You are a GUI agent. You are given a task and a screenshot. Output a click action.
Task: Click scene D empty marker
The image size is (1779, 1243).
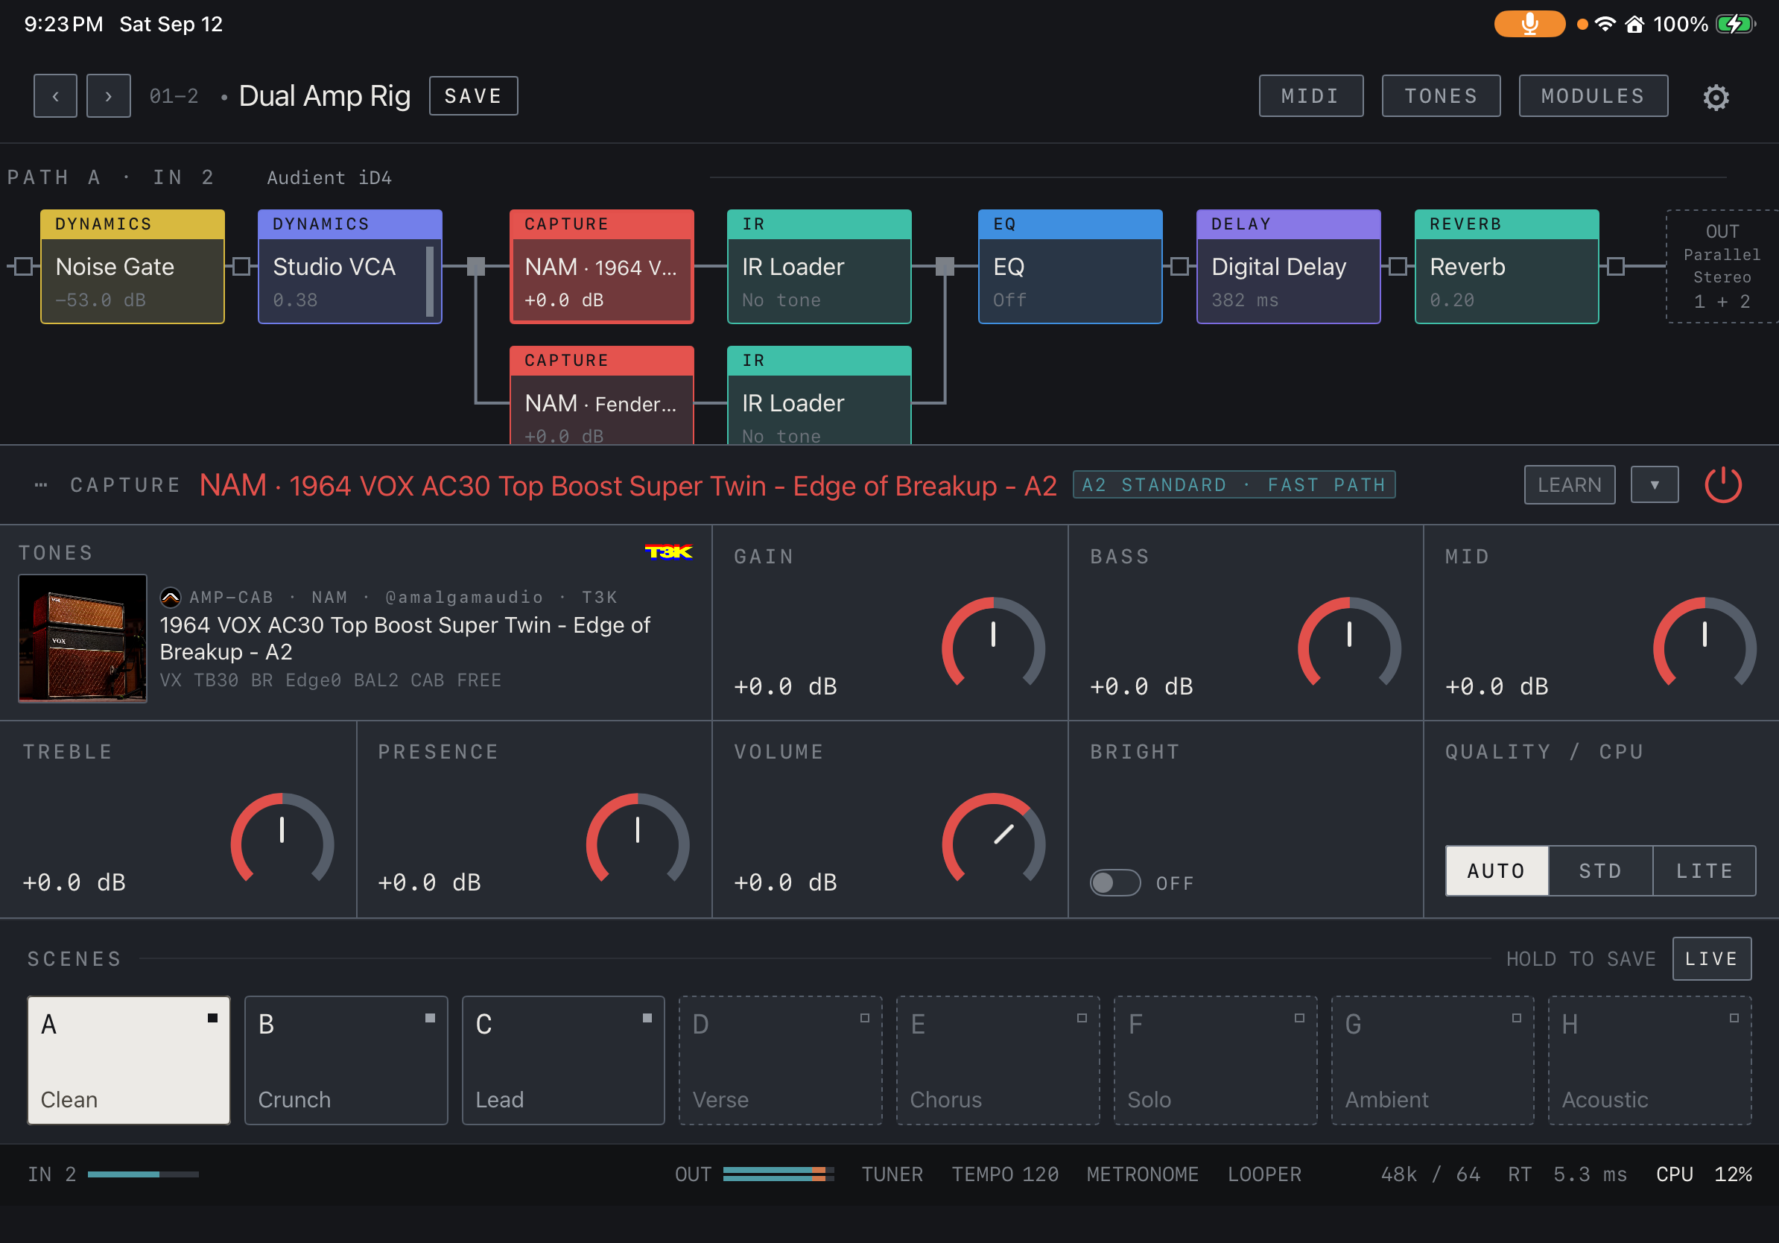(x=865, y=1018)
